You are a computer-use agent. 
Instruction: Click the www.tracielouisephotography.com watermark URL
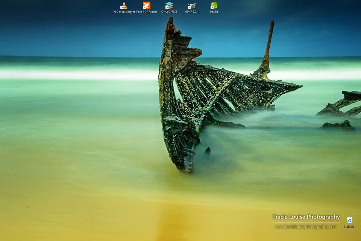coord(306,227)
